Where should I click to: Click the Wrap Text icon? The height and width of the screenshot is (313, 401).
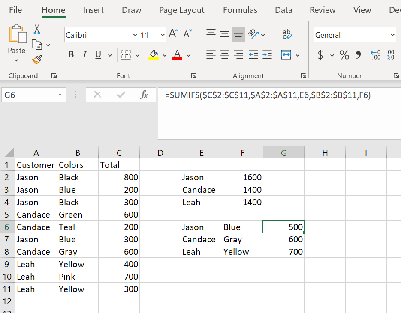click(x=286, y=34)
